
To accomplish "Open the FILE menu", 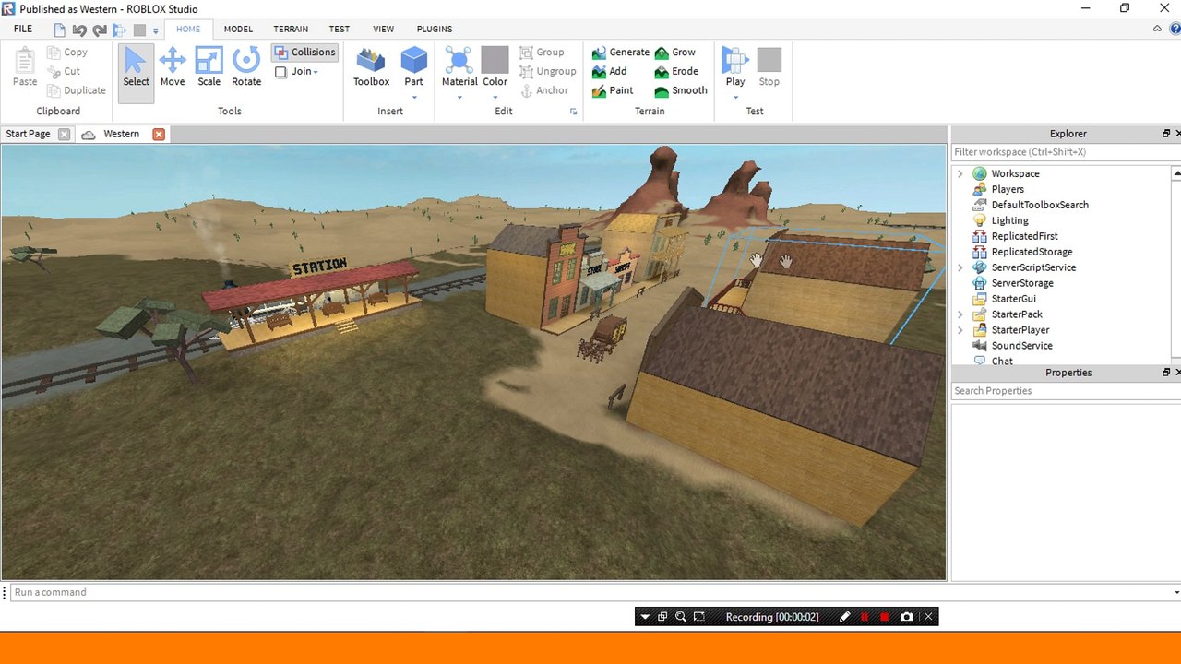I will (23, 29).
